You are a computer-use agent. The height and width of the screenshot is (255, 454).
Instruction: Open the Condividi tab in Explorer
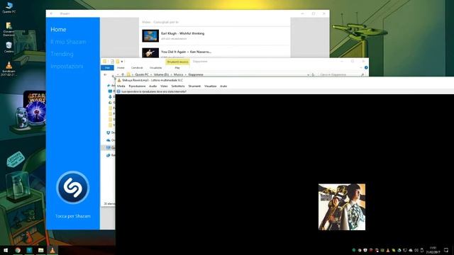pos(137,68)
